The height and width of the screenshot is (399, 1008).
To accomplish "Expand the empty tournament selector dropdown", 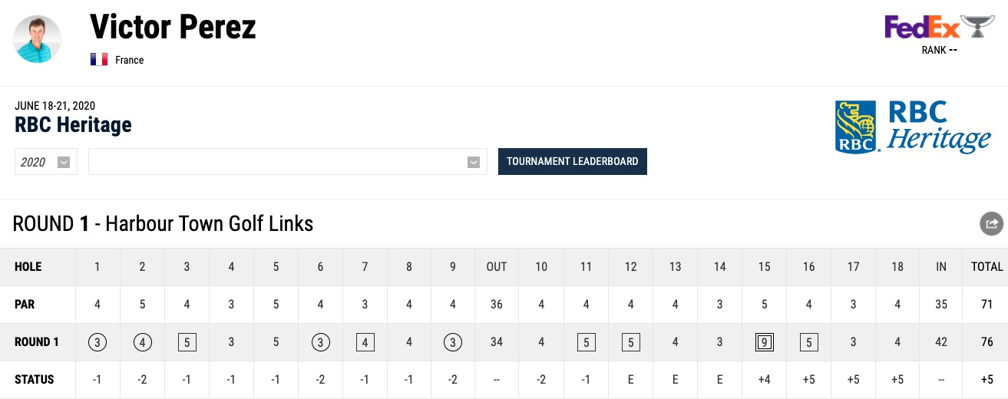I will point(288,162).
